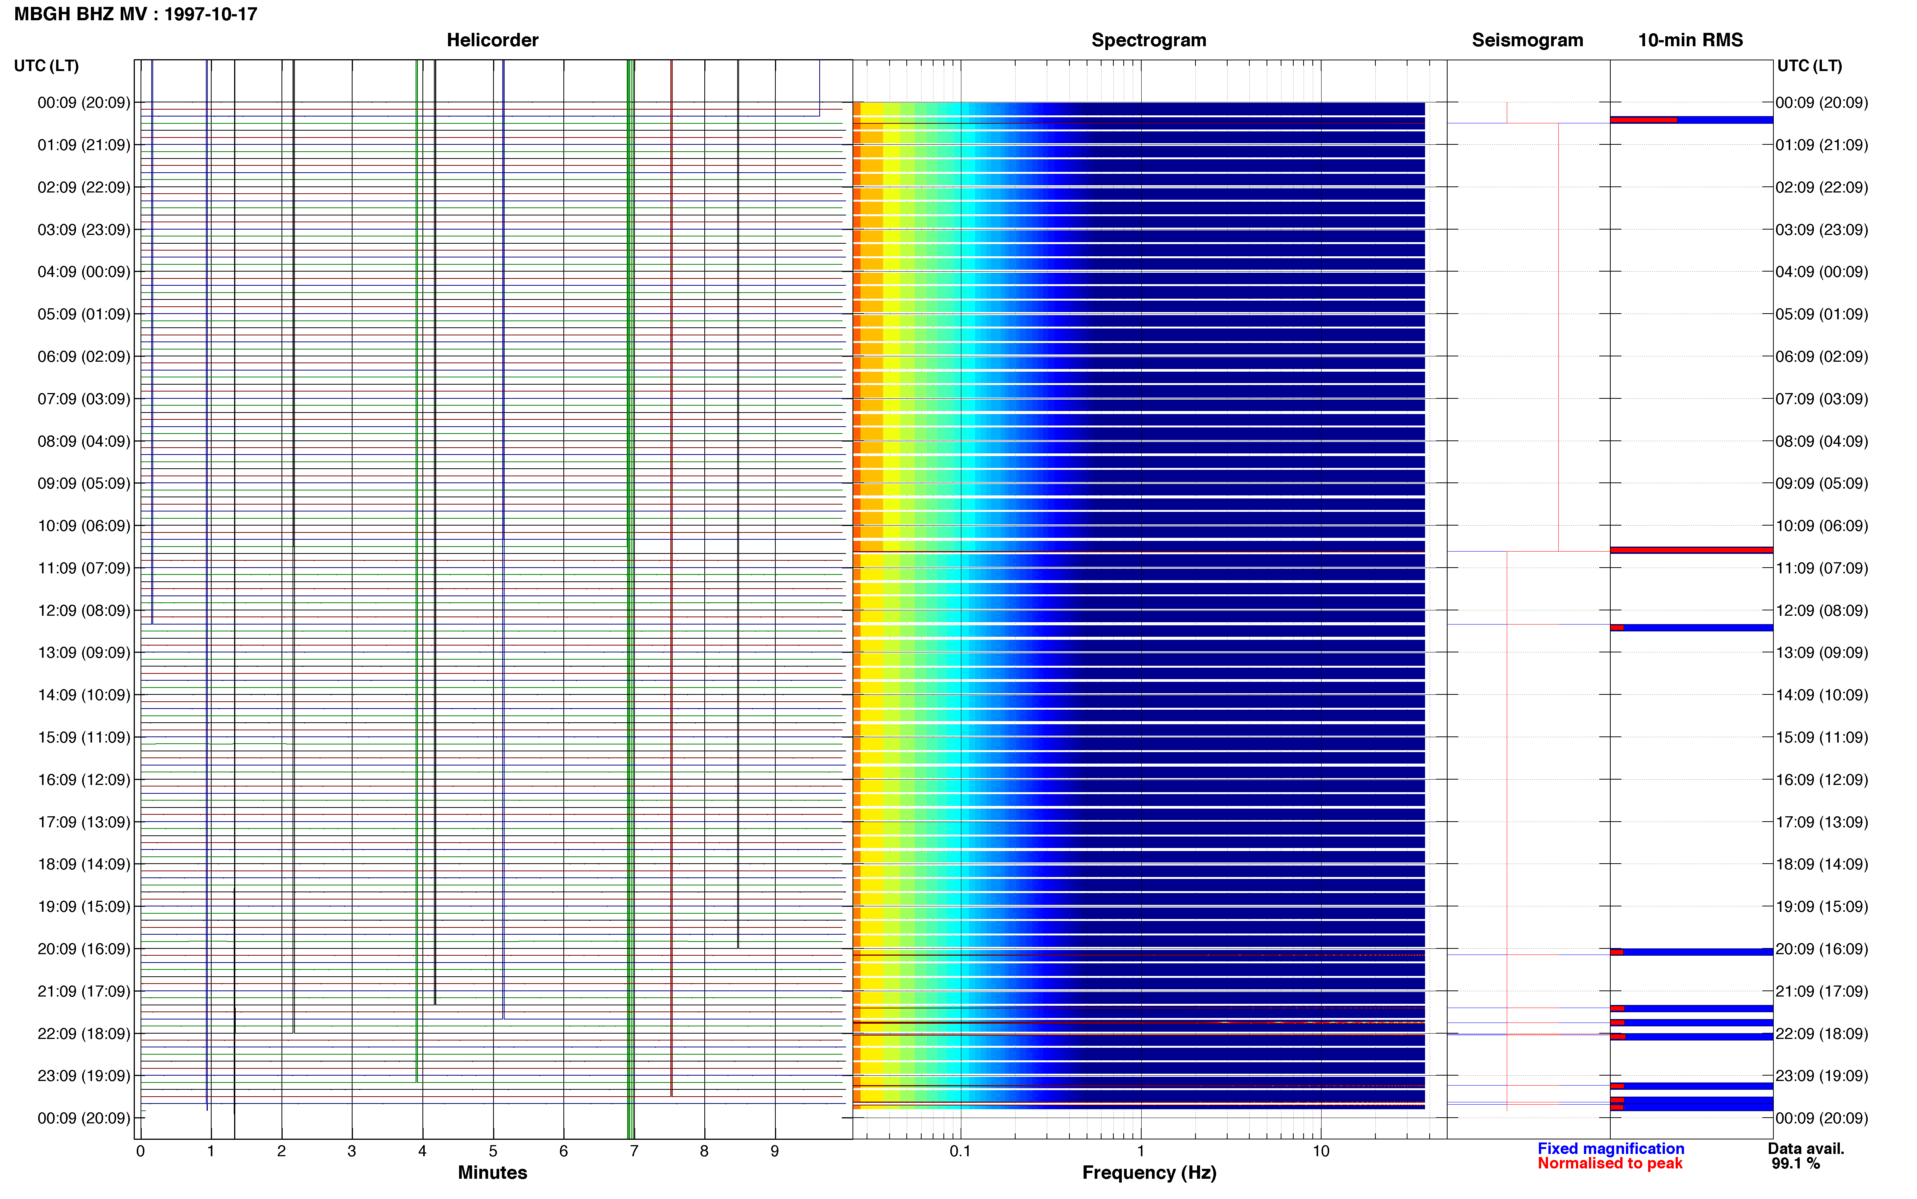
Task: Click the left 23:09 (19:09) time label
Action: (x=84, y=1076)
